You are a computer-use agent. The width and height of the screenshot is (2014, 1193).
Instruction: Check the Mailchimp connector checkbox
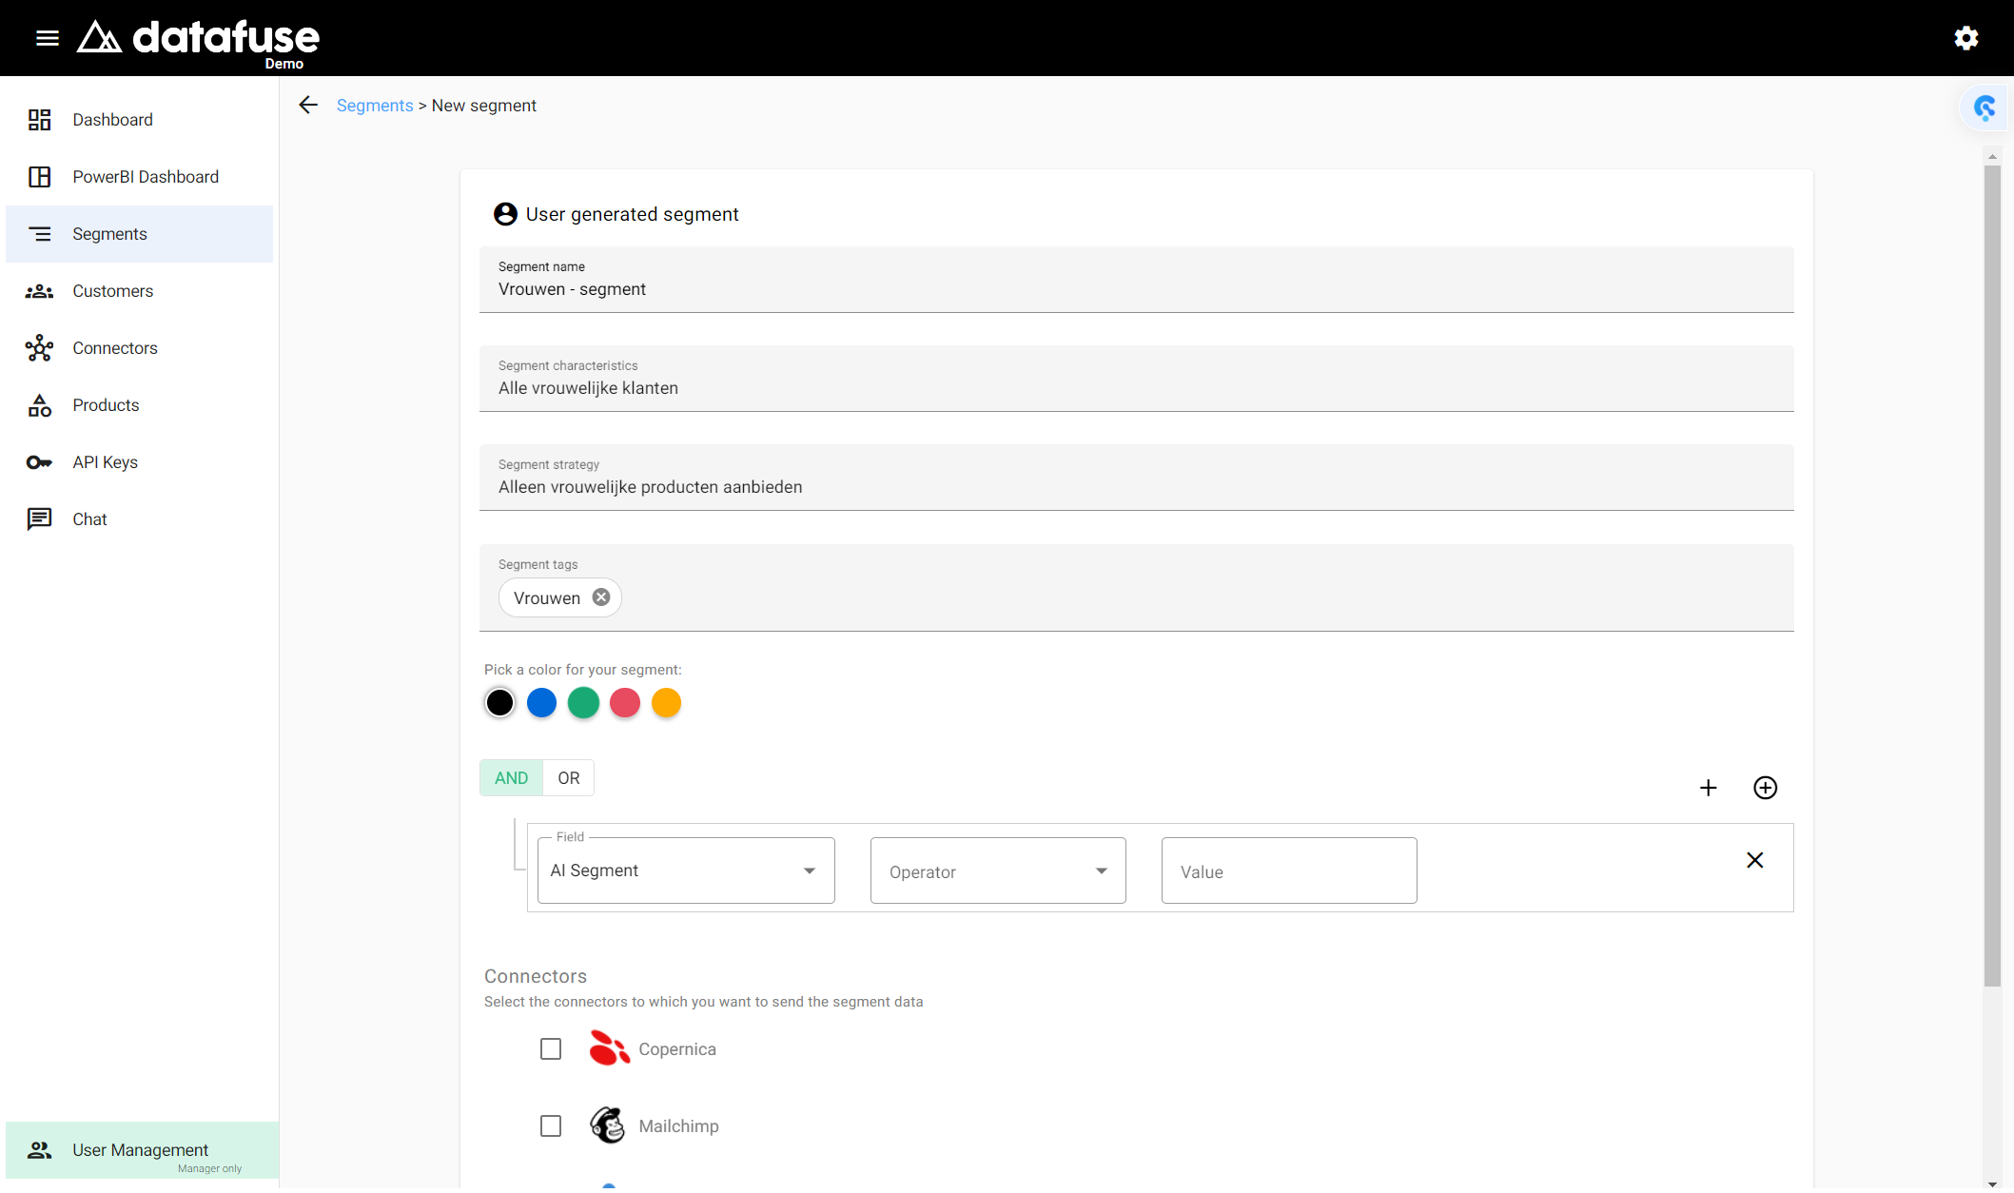pyautogui.click(x=551, y=1126)
